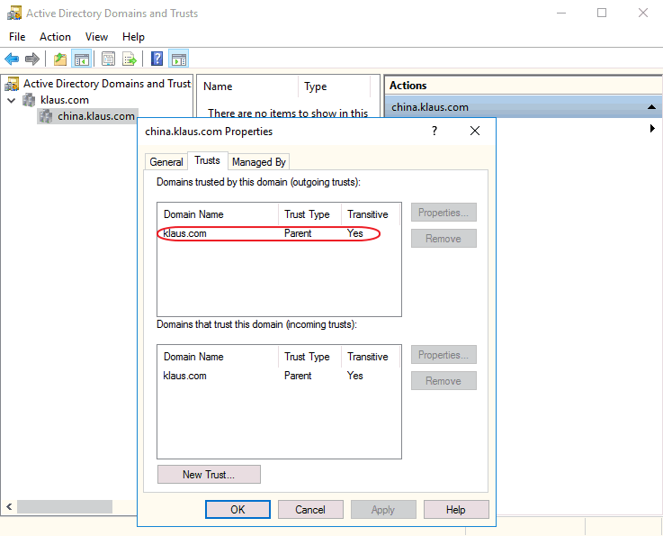Click the Back arrow toolbar icon
663x536 pixels.
point(12,59)
